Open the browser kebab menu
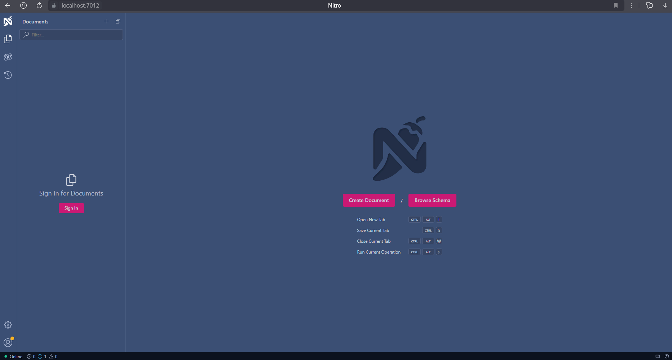 [632, 5]
